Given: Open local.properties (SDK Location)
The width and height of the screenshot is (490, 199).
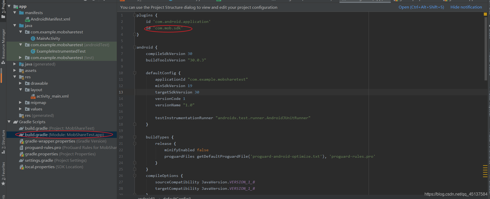Looking at the screenshot, I should [54, 167].
